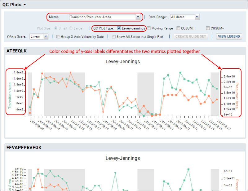Check Group X-Axis Values by Date
248x191 pixels.
tap(58, 37)
